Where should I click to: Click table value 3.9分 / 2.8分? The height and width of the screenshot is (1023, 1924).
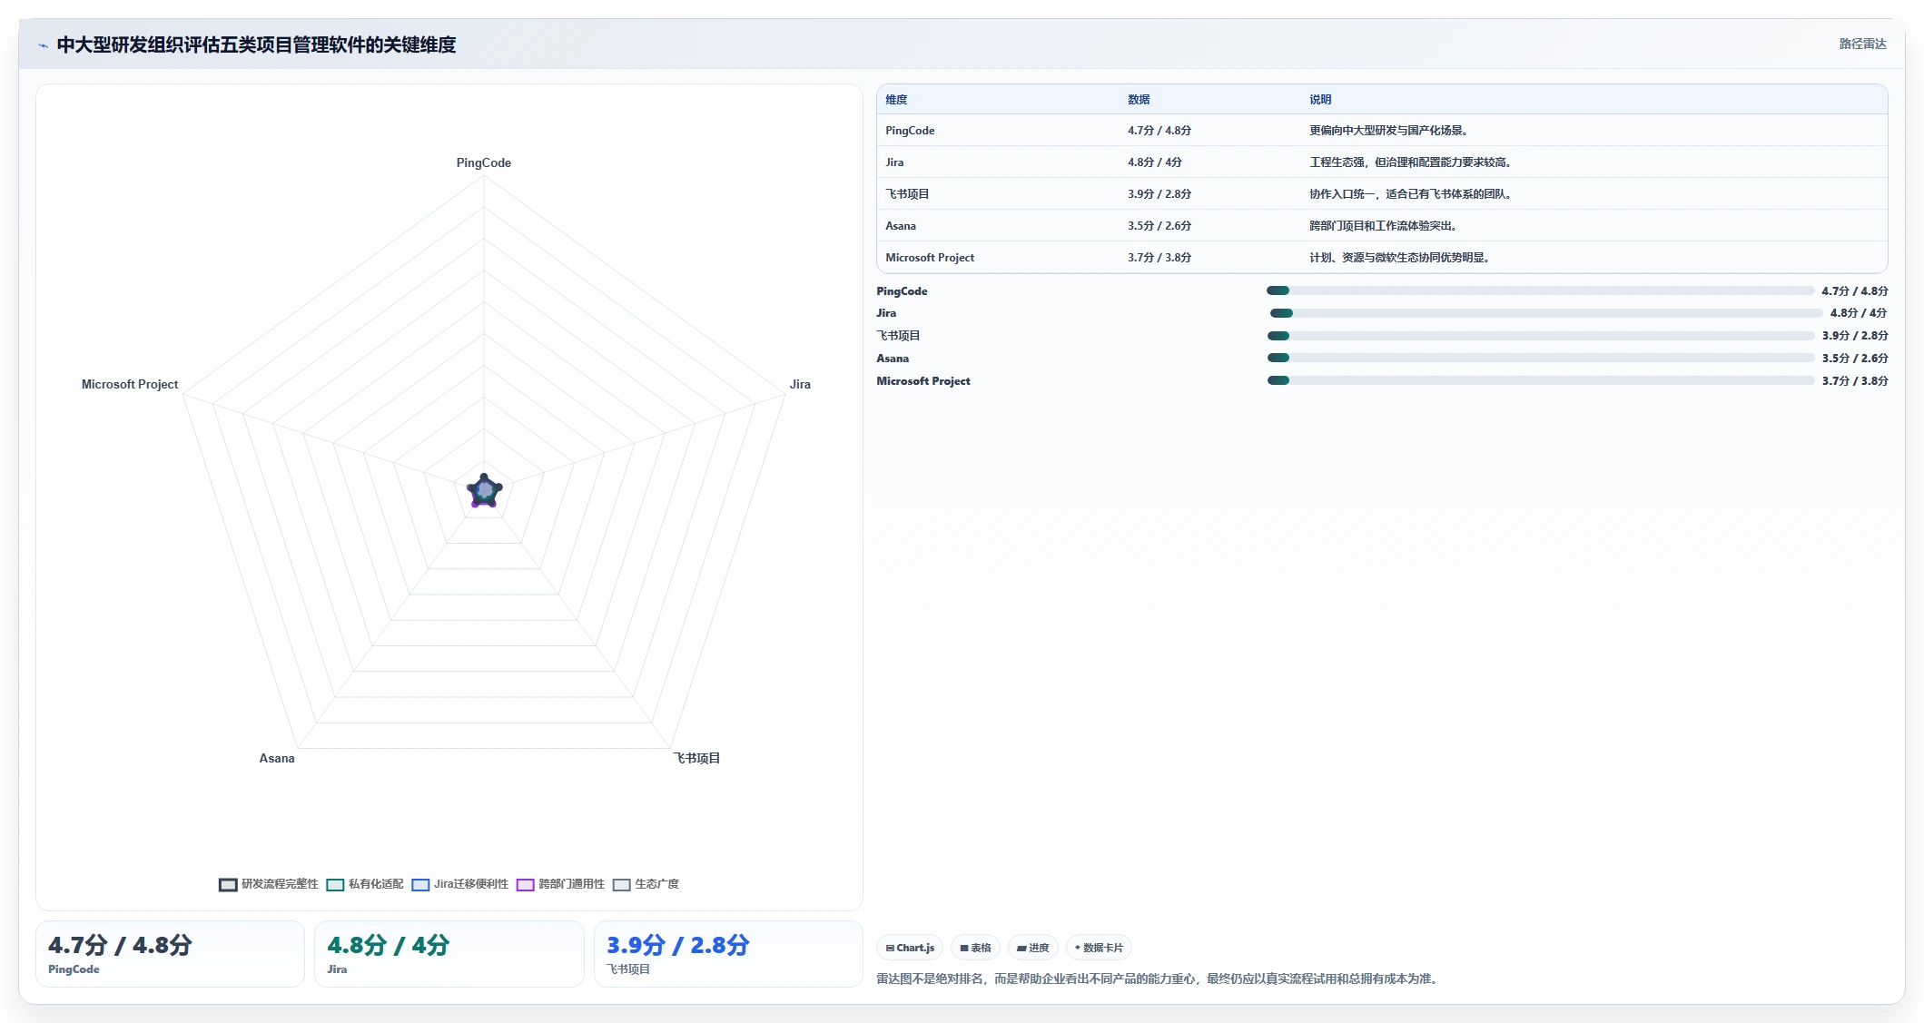(x=1159, y=194)
